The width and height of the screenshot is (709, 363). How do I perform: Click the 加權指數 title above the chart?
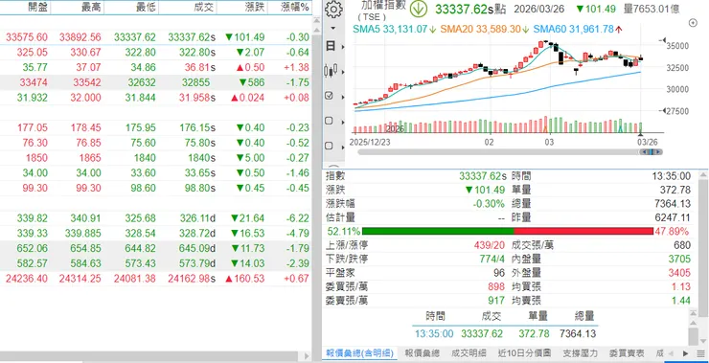(x=383, y=6)
